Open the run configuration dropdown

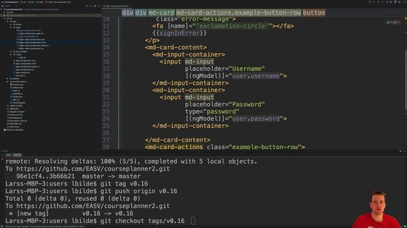pyautogui.click(x=370, y=2)
